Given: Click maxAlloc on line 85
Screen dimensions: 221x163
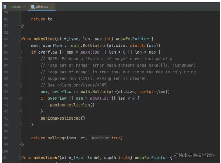Looking at the screenshot, I should pos(90,52).
